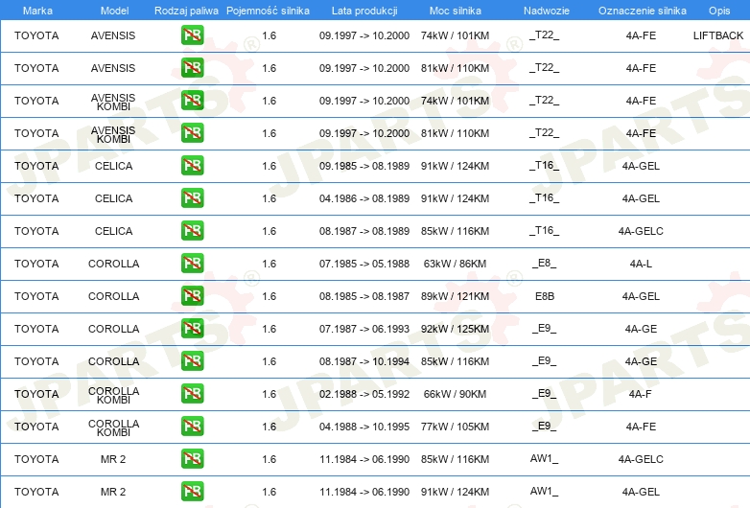Click the fuel icon for AVENSIS 81kW / 110KM non-KOMBI row
The image size is (750, 508).
click(x=192, y=67)
